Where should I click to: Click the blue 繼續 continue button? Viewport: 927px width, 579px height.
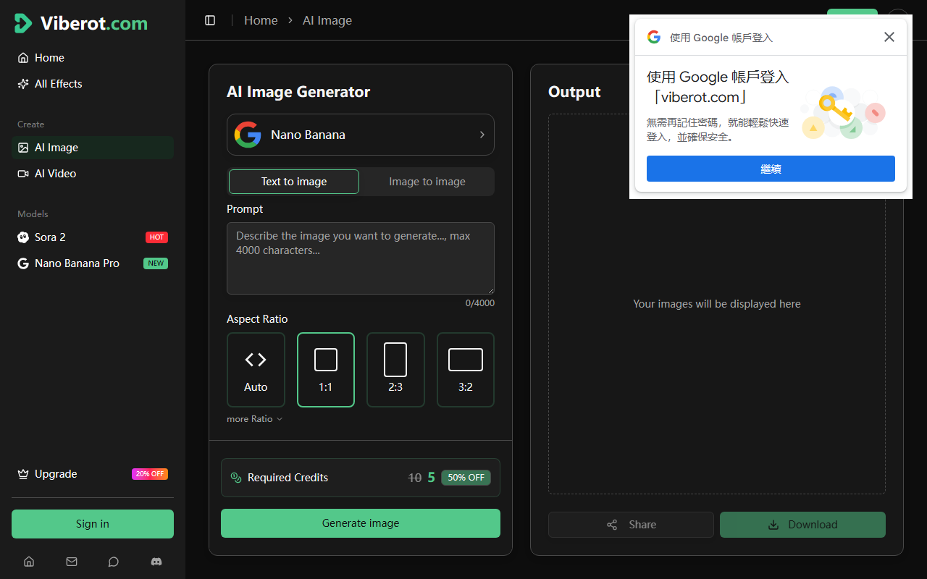tap(771, 169)
